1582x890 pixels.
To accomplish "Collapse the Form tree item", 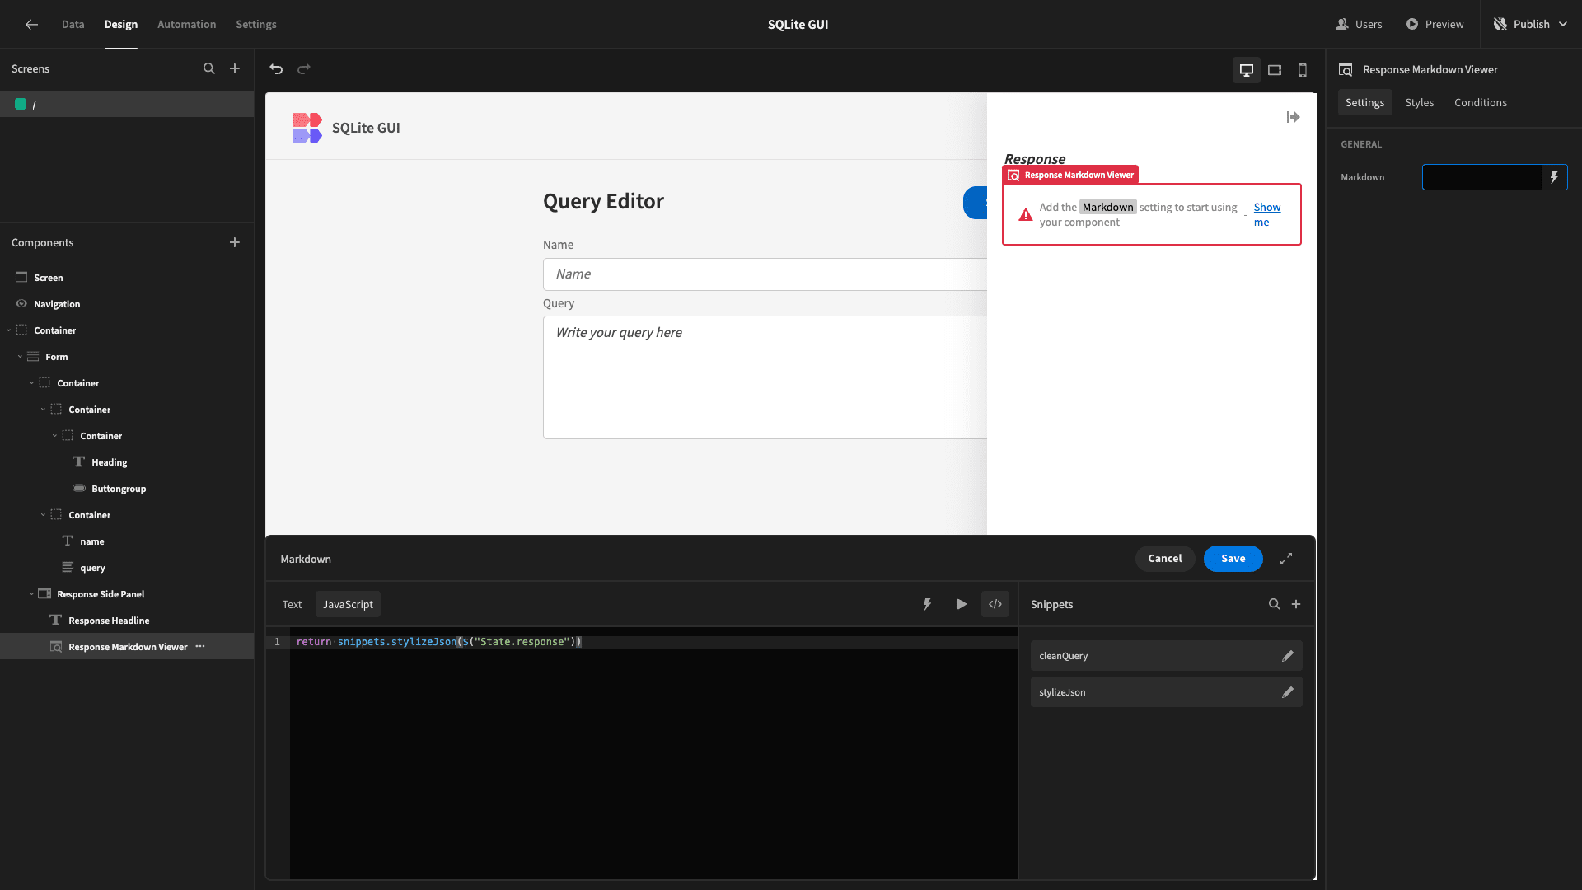I will tap(21, 357).
